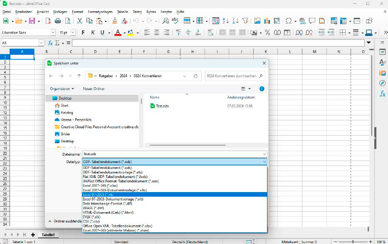Run spell check via the ABC icon

pos(175,20)
